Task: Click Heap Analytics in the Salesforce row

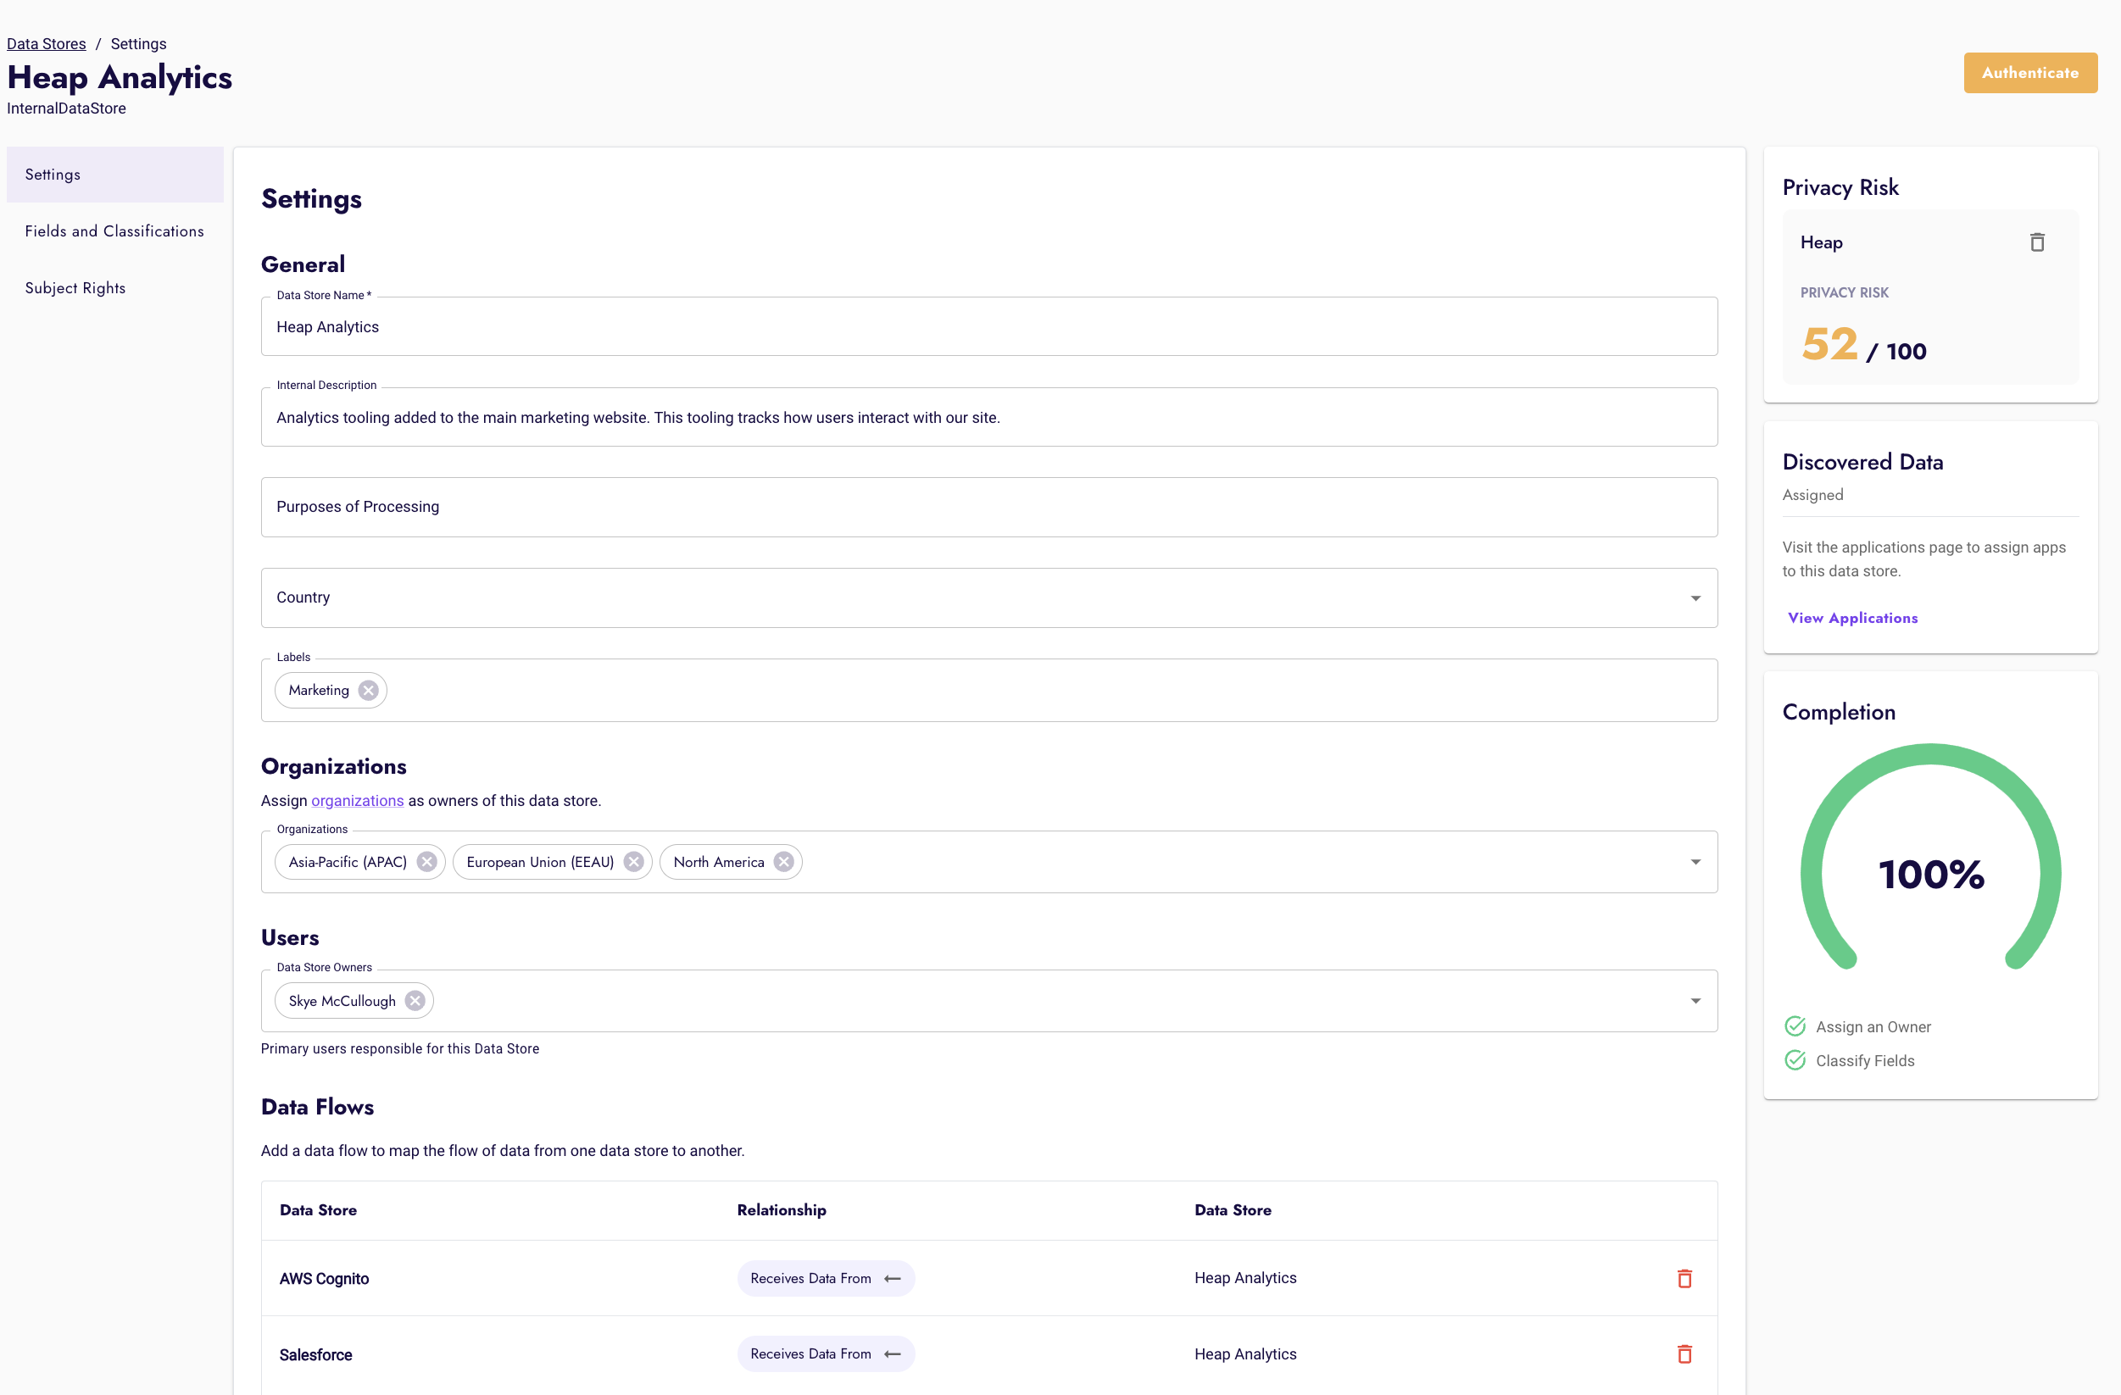Action: 1245,1354
